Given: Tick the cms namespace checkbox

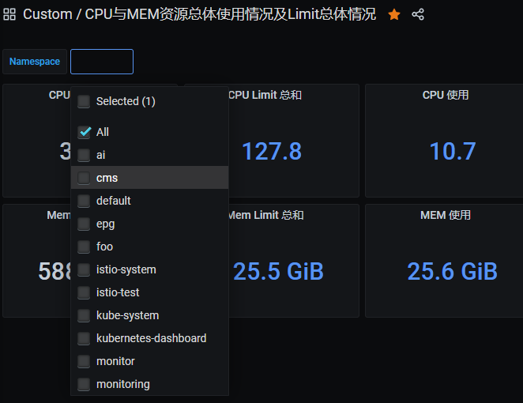Looking at the screenshot, I should [85, 178].
